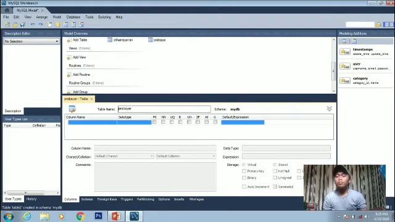395x222 pixels.
Task: Check the PK box in the column row
Action: (154, 122)
